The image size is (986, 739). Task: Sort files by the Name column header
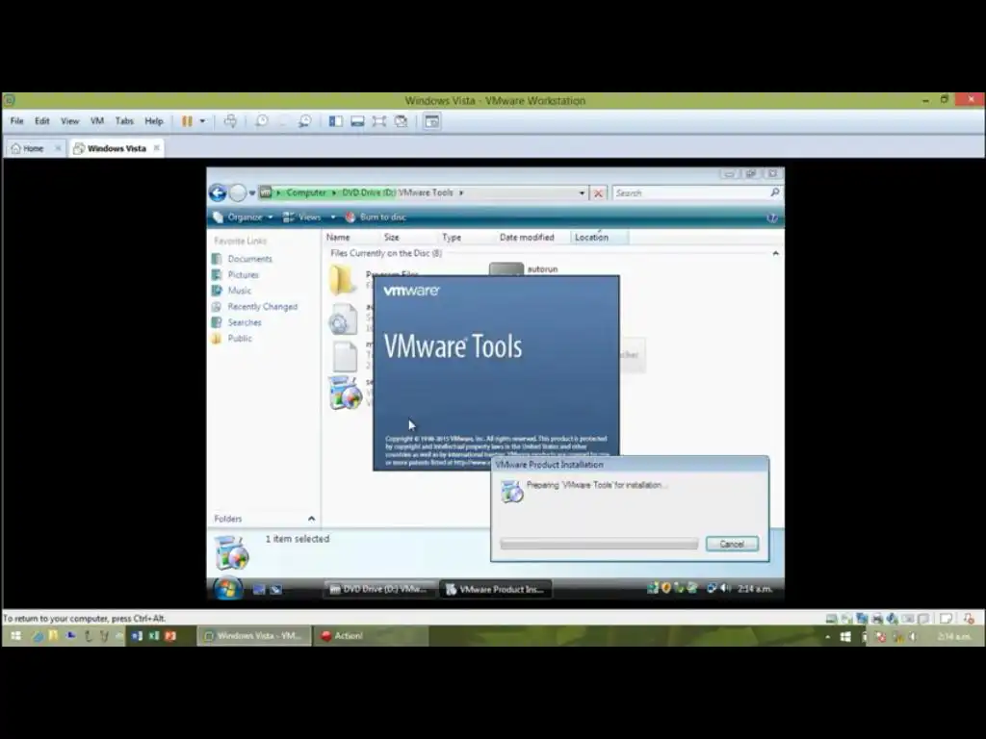click(x=338, y=237)
